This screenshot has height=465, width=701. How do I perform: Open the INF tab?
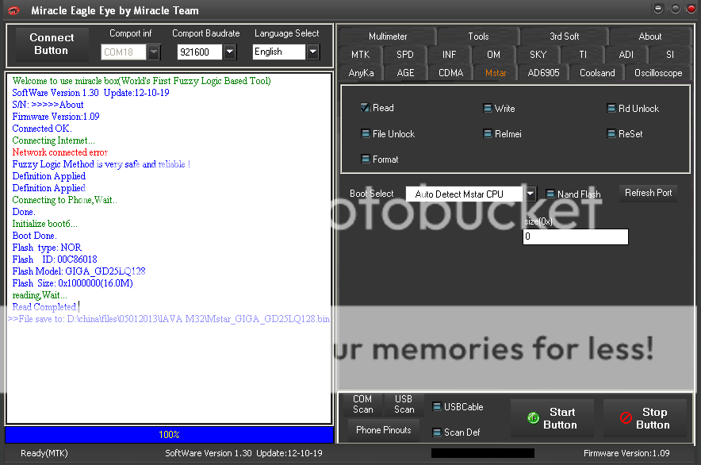(x=449, y=55)
